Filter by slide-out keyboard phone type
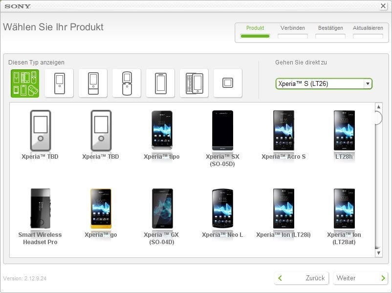The image size is (392, 293). pyautogui.click(x=194, y=84)
